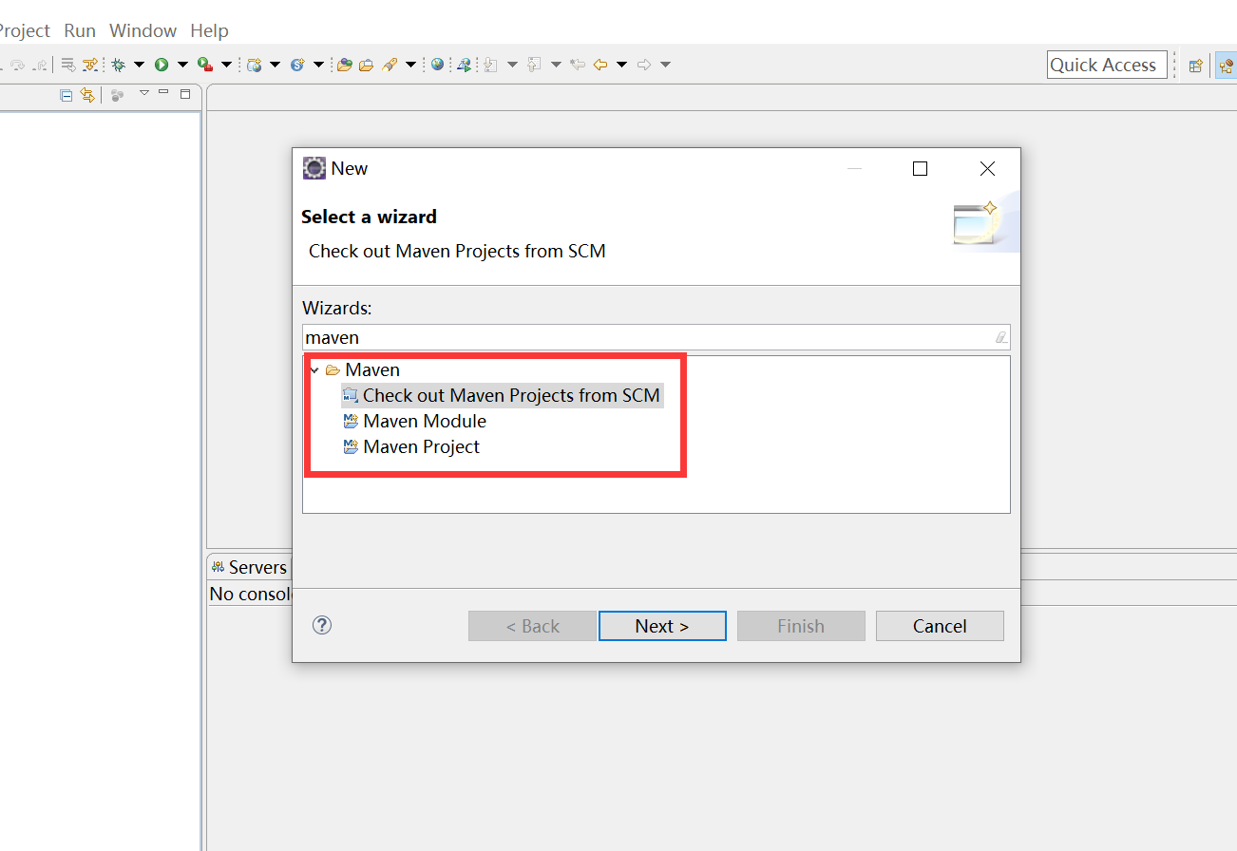This screenshot has width=1237, height=851.
Task: Click the Next Annotation icon
Action: 489,65
